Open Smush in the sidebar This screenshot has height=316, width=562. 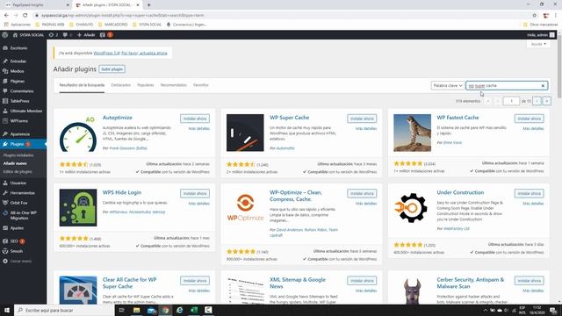click(x=17, y=251)
